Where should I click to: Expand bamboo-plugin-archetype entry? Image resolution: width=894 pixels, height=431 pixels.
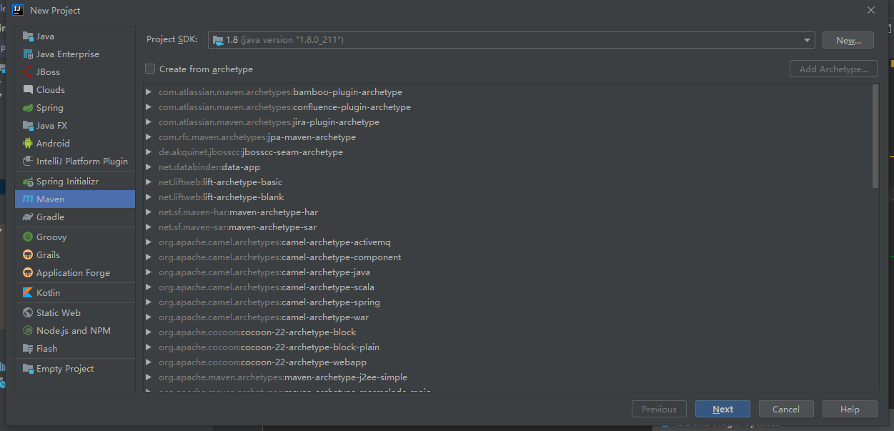click(149, 92)
